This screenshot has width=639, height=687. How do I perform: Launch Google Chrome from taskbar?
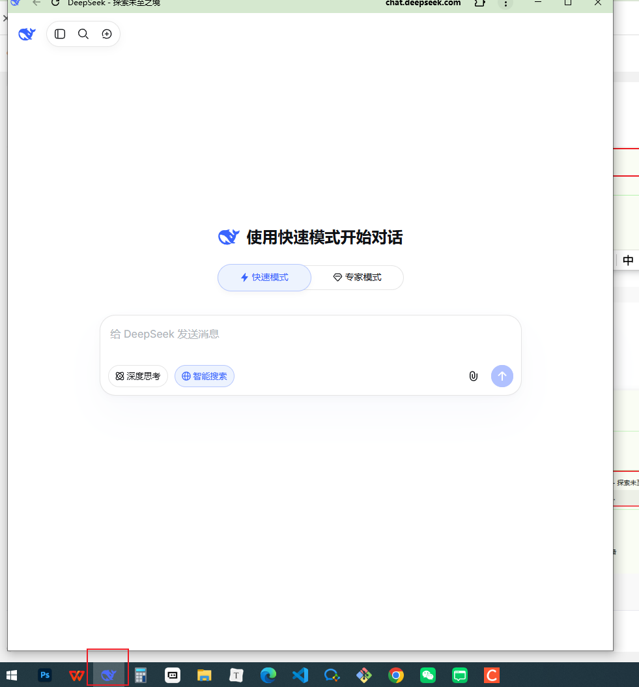[x=396, y=675]
